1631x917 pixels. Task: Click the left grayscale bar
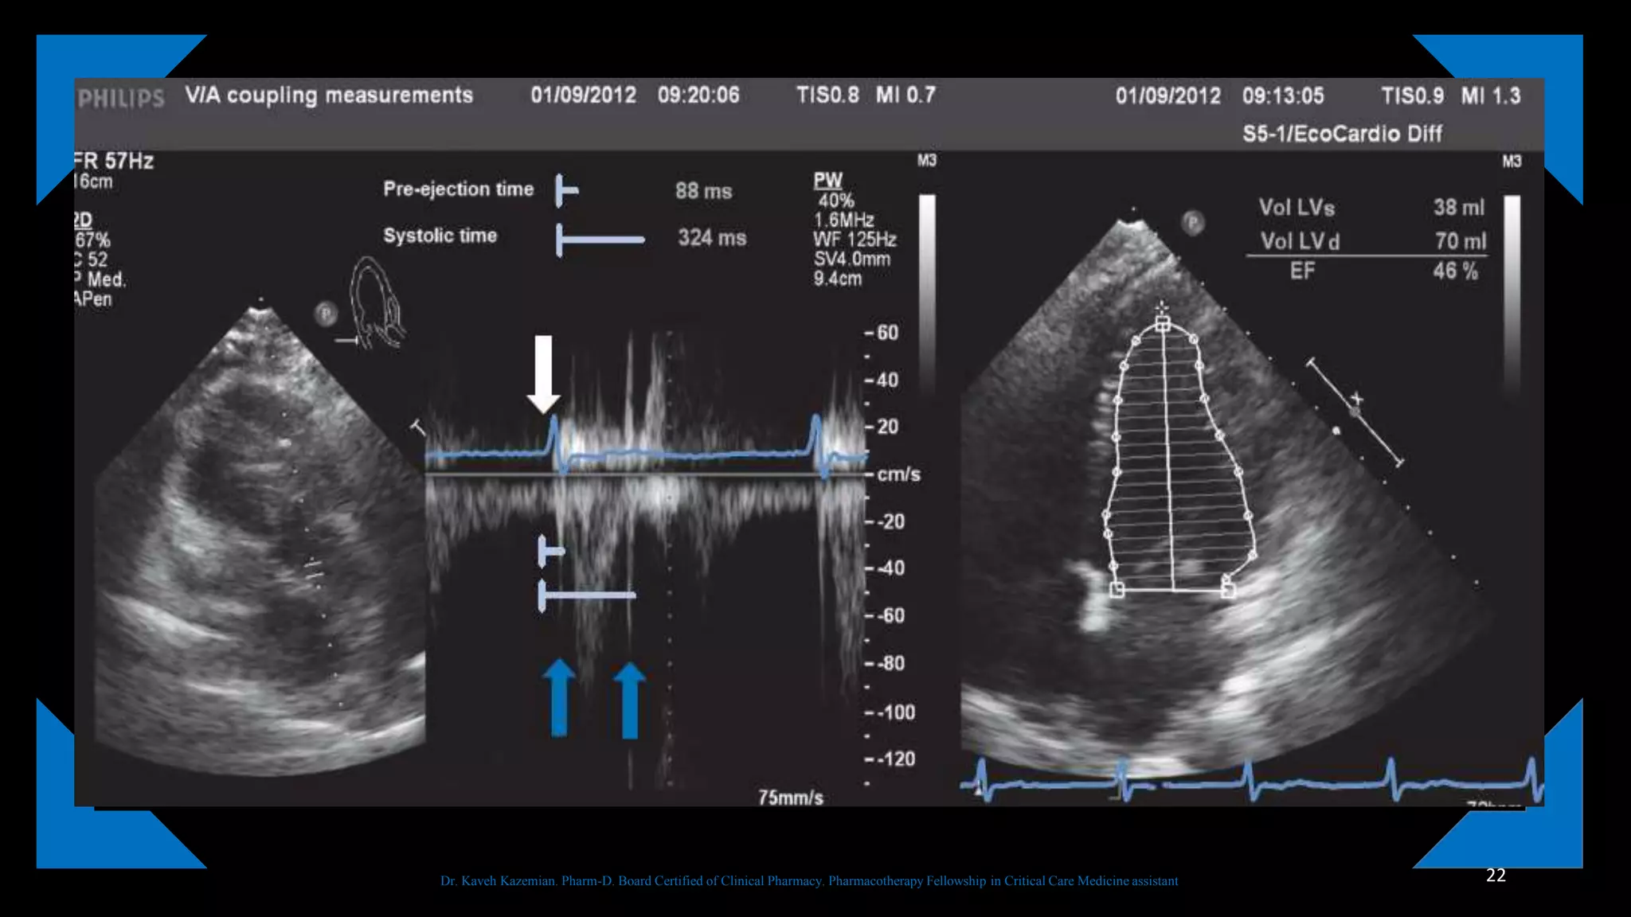pyautogui.click(x=927, y=293)
